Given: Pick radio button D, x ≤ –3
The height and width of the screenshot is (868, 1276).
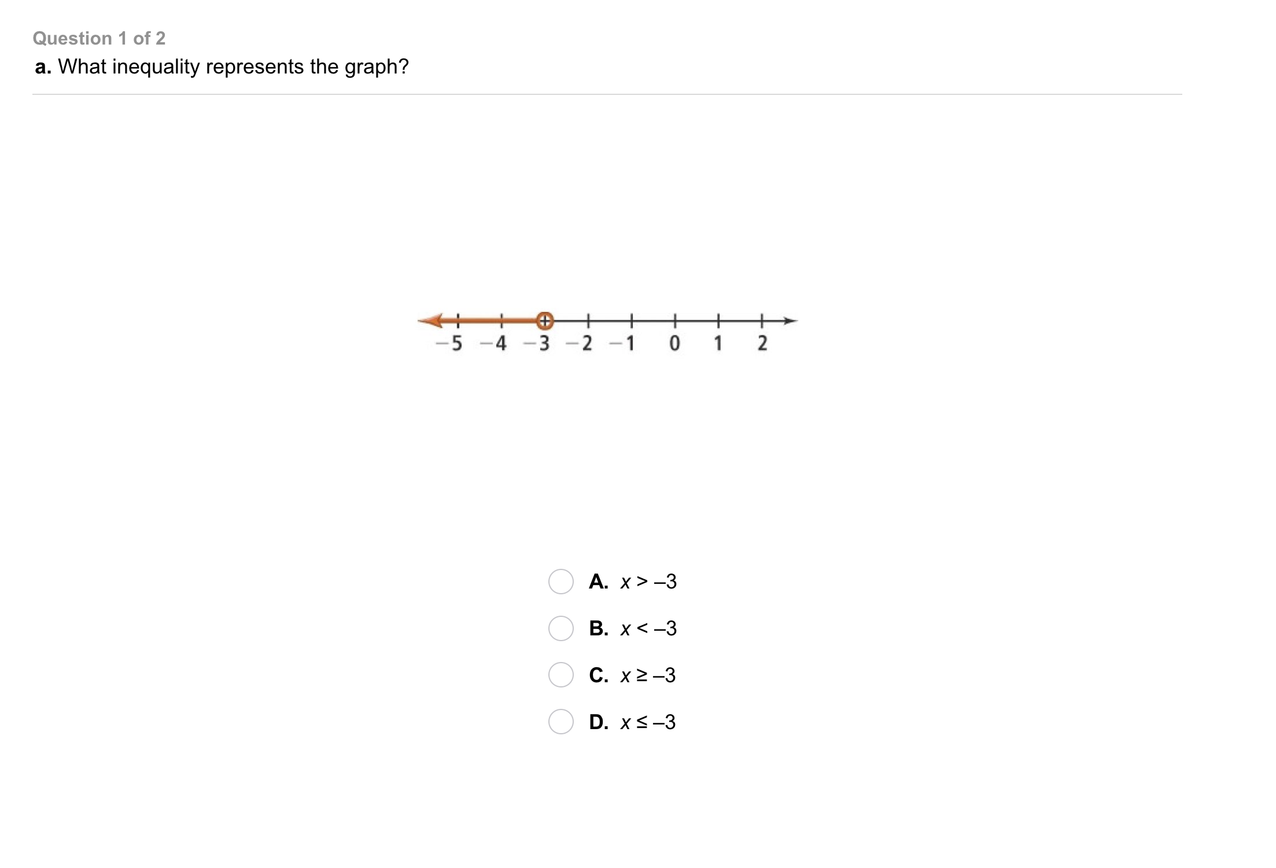Looking at the screenshot, I should 560,722.
